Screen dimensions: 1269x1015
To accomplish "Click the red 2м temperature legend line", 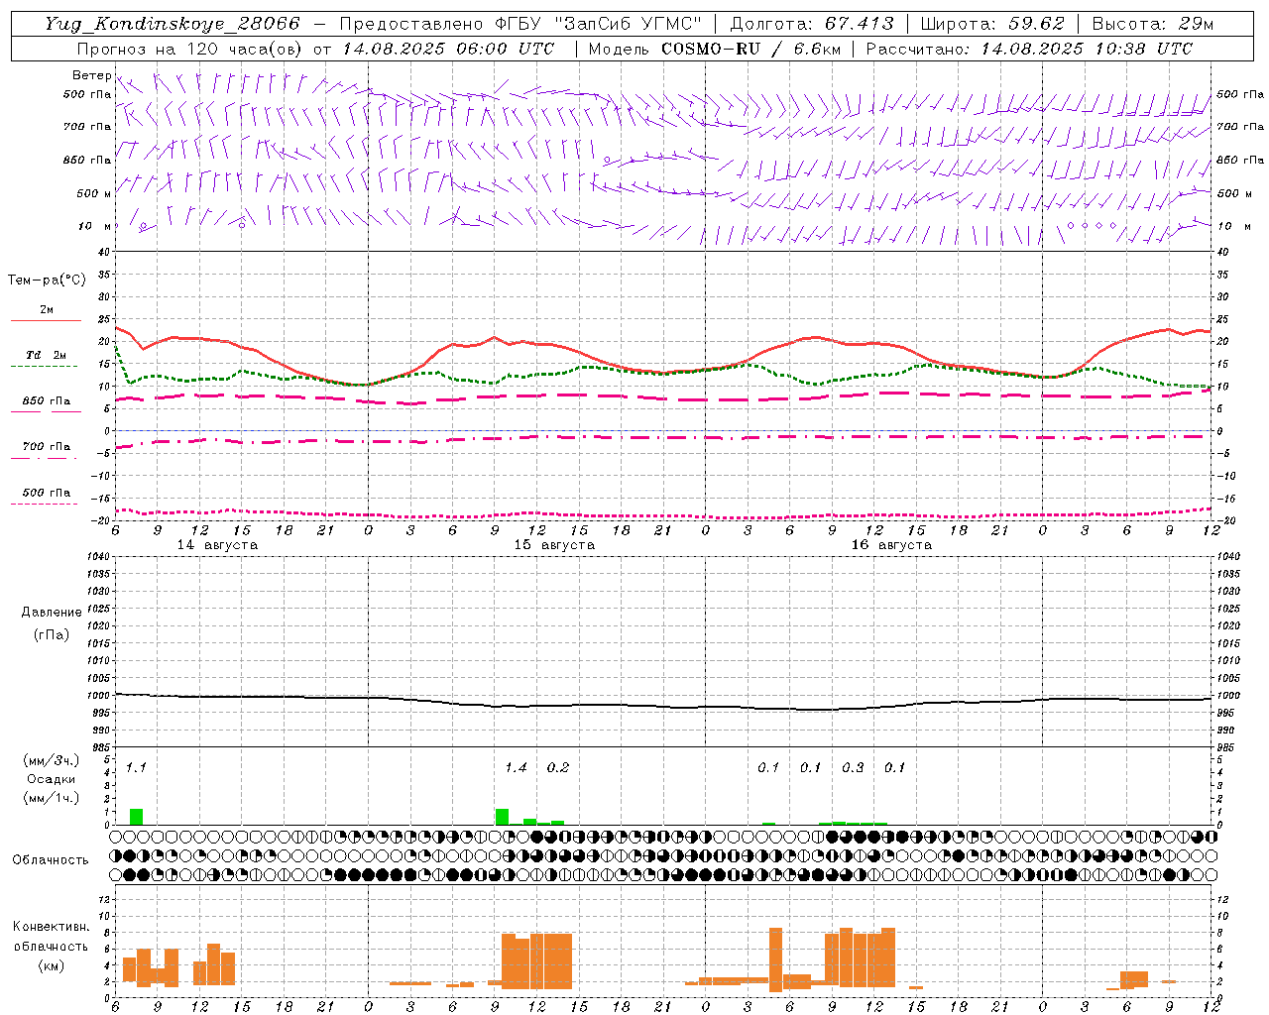I will (x=46, y=321).
